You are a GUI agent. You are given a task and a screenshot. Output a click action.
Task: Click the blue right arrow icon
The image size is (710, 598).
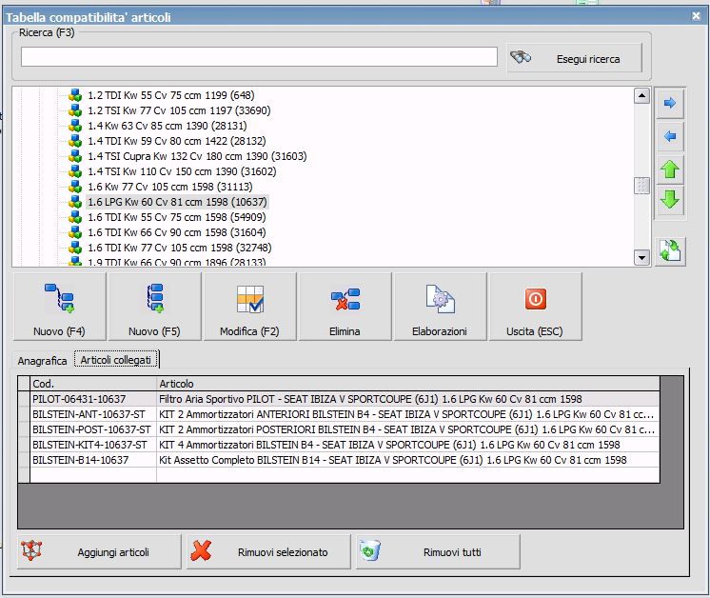[x=670, y=103]
